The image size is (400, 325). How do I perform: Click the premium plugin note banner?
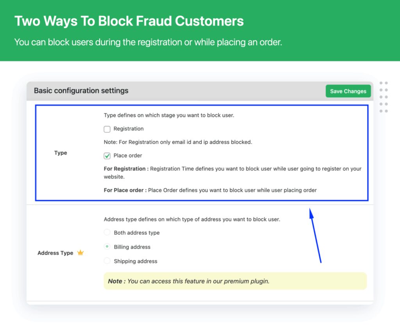235,281
